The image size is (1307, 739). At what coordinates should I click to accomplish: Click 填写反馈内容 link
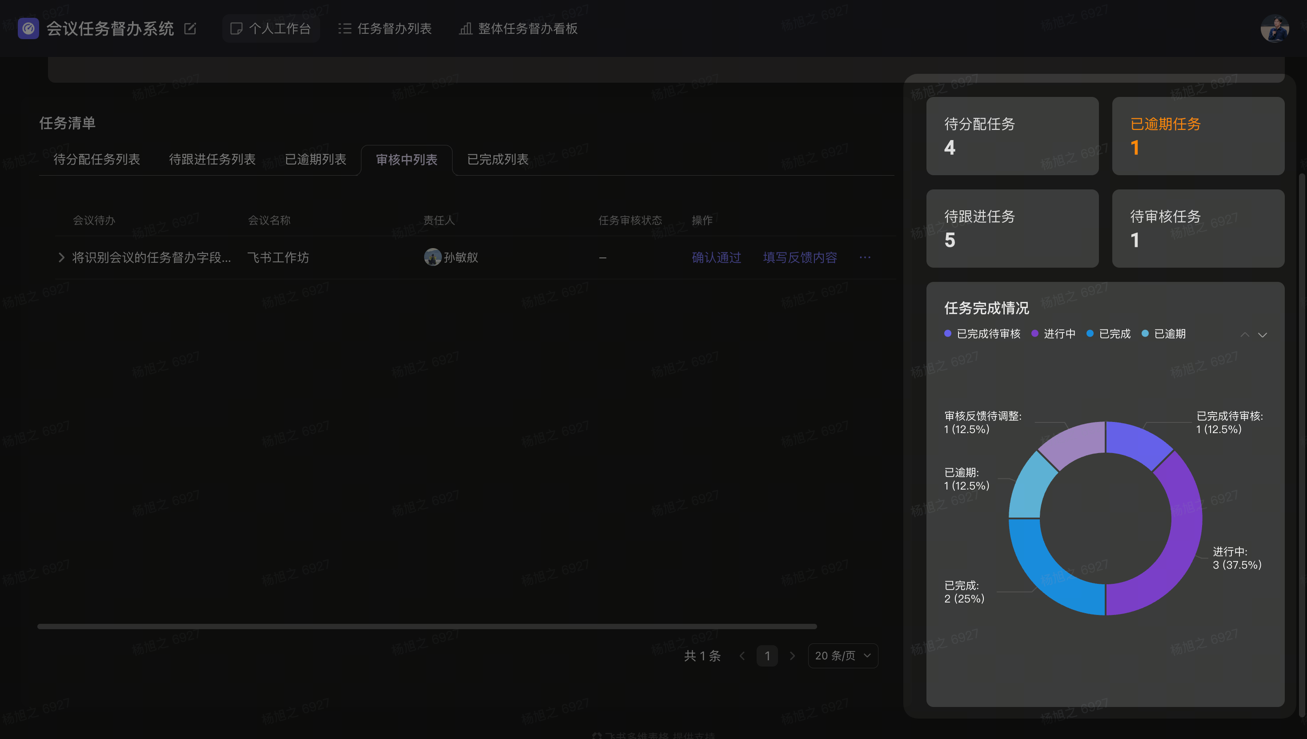click(800, 257)
